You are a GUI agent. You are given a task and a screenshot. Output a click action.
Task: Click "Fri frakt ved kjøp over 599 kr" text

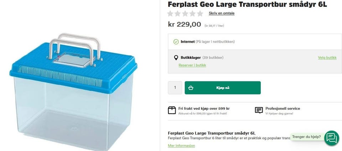point(204,108)
